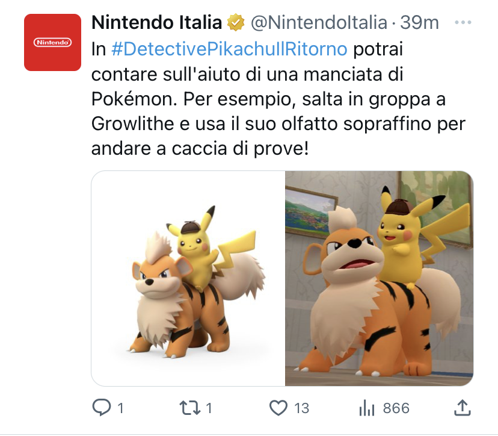Click the 39m timestamp

point(419,22)
